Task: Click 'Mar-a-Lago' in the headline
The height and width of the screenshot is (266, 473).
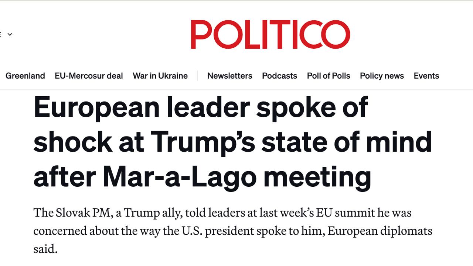Action: pyautogui.click(x=180, y=177)
